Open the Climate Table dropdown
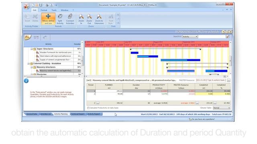Viewport: 257px width, 144px height. [x=221, y=108]
